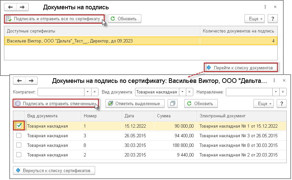292x180 pixels.
Task: Open help in the documents list window
Action: coord(282,103)
